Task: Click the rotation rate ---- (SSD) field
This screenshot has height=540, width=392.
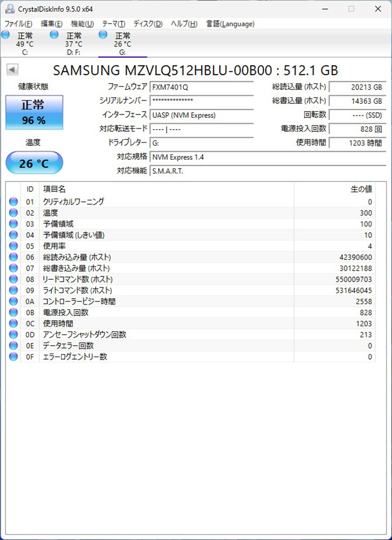Action: (357, 115)
